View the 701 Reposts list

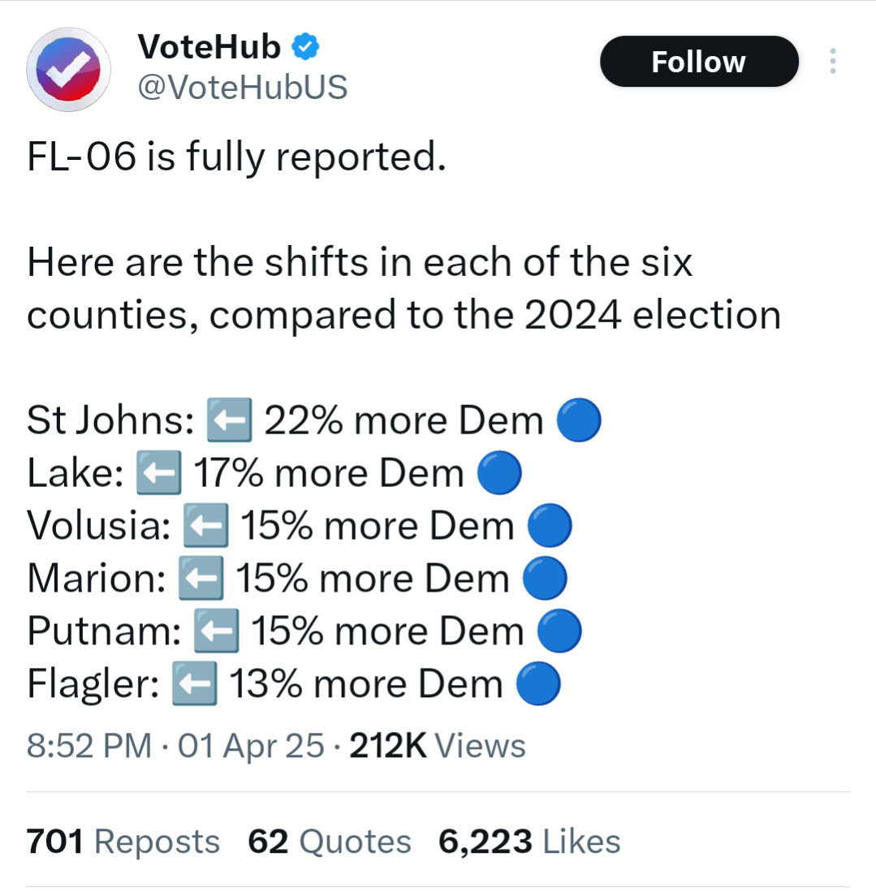point(123,842)
